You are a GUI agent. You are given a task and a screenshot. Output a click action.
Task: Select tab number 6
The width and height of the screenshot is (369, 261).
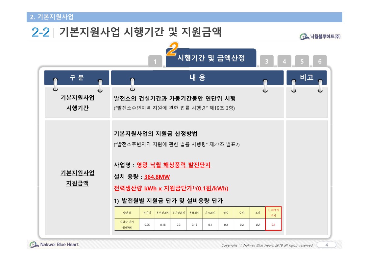click(320, 61)
